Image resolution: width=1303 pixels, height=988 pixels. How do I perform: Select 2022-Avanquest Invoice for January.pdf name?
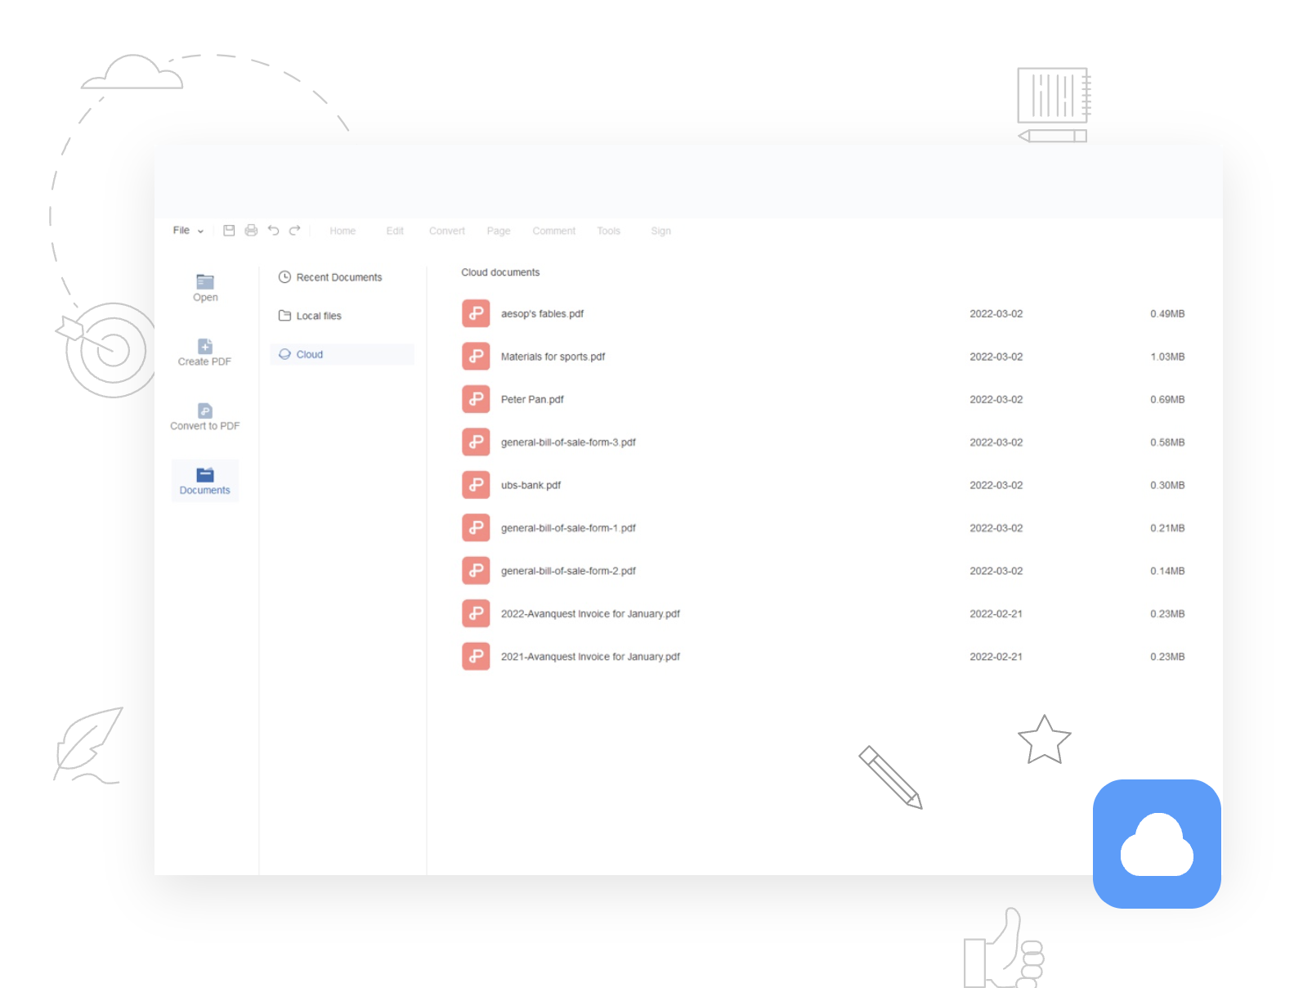pyautogui.click(x=590, y=614)
